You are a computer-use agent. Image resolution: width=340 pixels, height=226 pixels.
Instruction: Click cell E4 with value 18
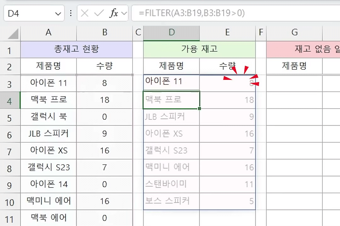coord(227,100)
